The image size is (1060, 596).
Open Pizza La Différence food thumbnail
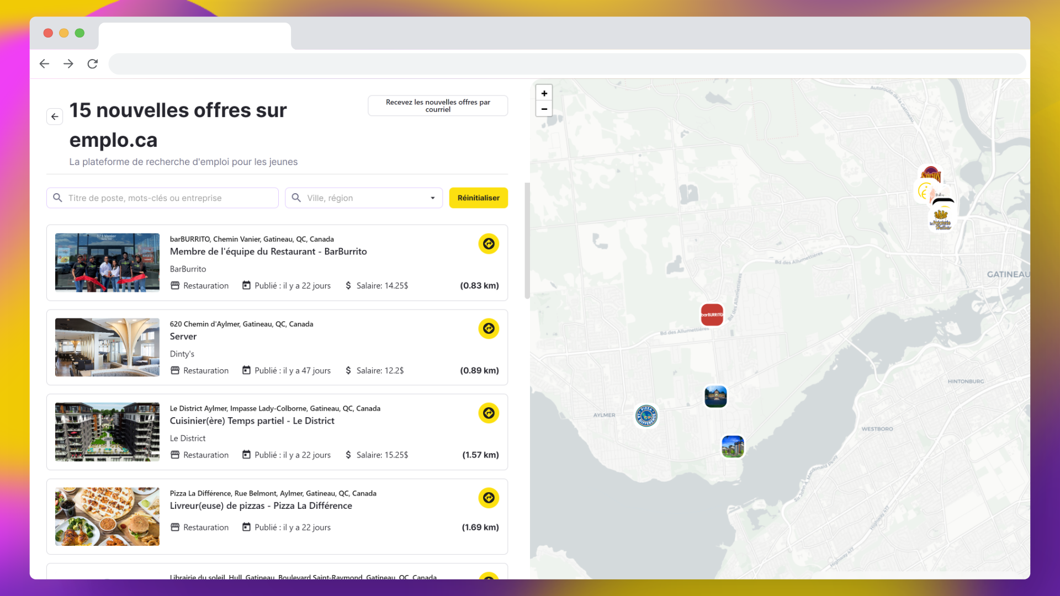pos(107,517)
